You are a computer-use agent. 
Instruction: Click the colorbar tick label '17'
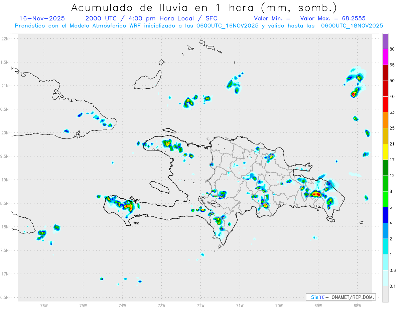click(392, 160)
